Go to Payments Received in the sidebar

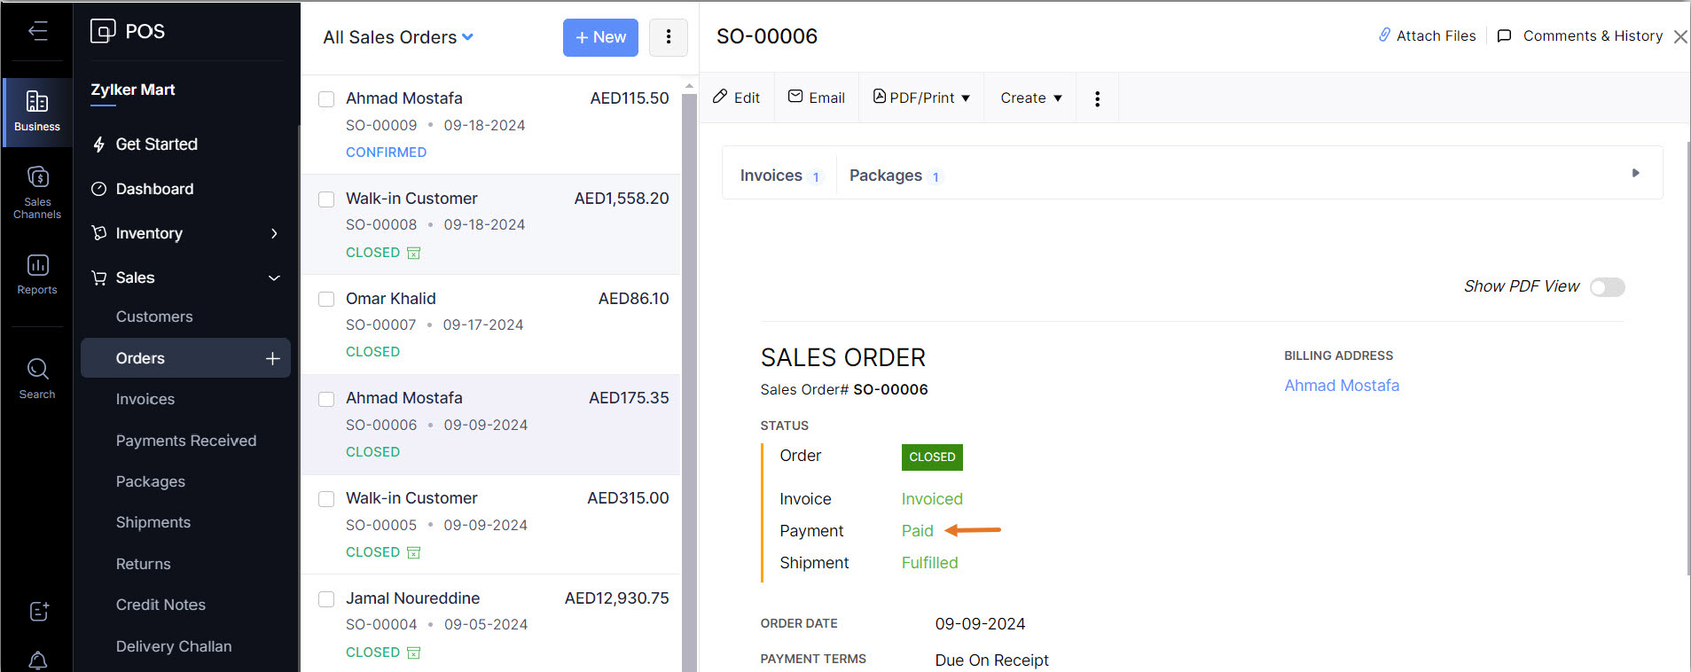click(x=186, y=441)
